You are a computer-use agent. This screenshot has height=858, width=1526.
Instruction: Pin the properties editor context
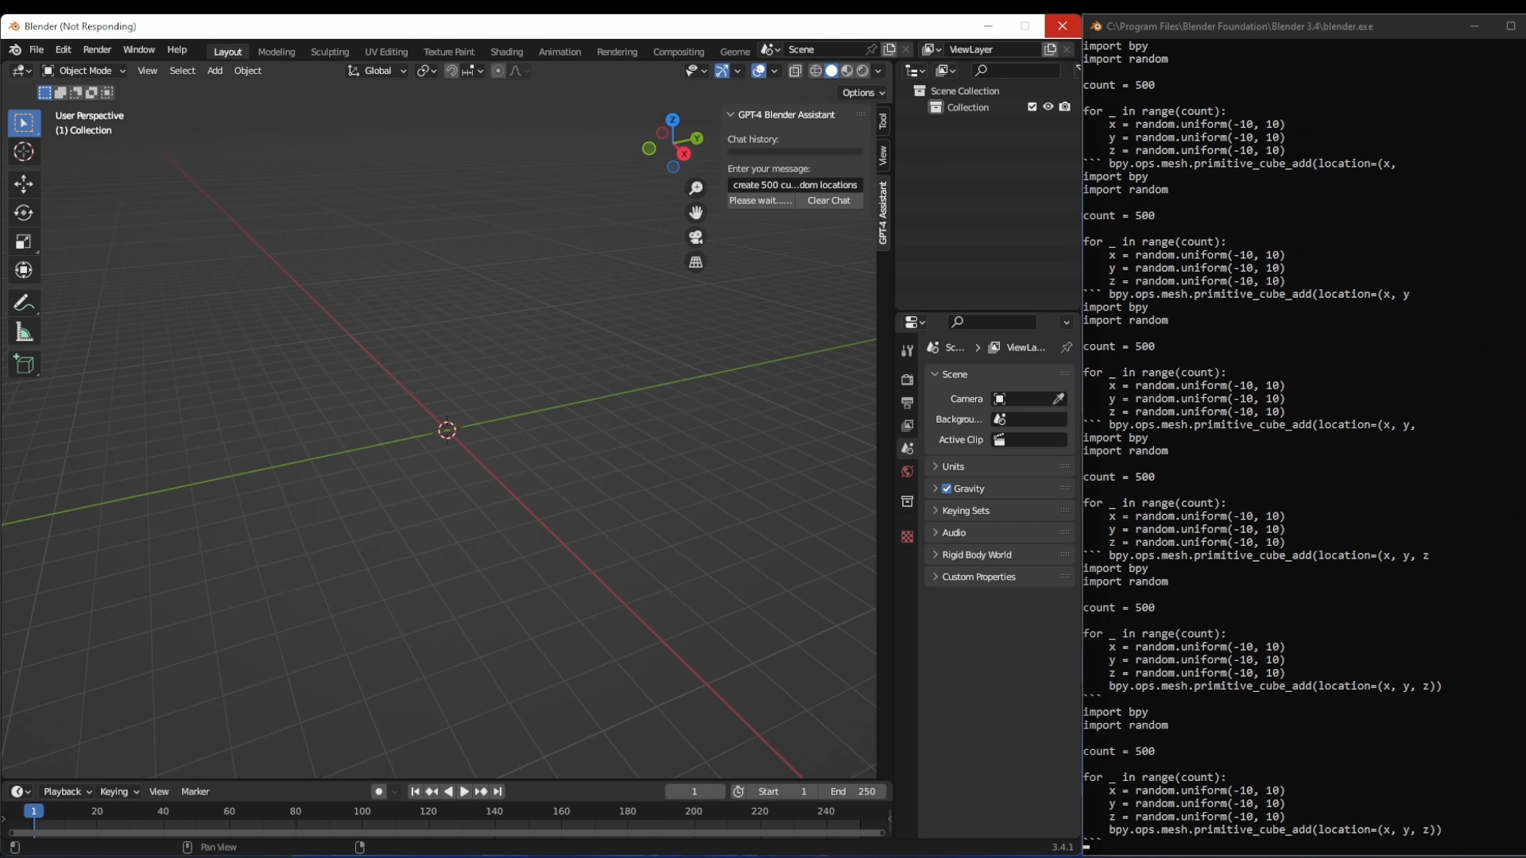1067,347
